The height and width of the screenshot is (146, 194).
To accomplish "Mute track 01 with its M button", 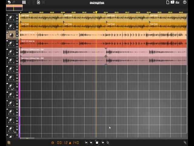I will click(17, 18).
